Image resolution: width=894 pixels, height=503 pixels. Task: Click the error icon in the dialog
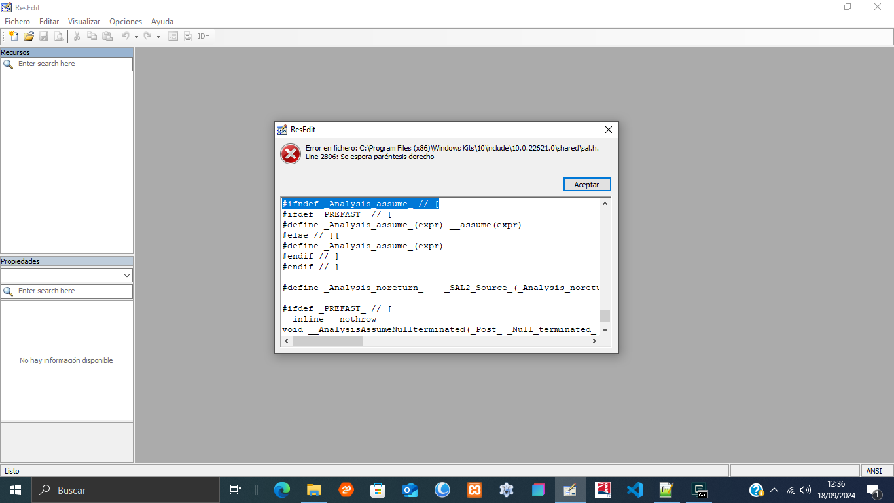click(291, 154)
